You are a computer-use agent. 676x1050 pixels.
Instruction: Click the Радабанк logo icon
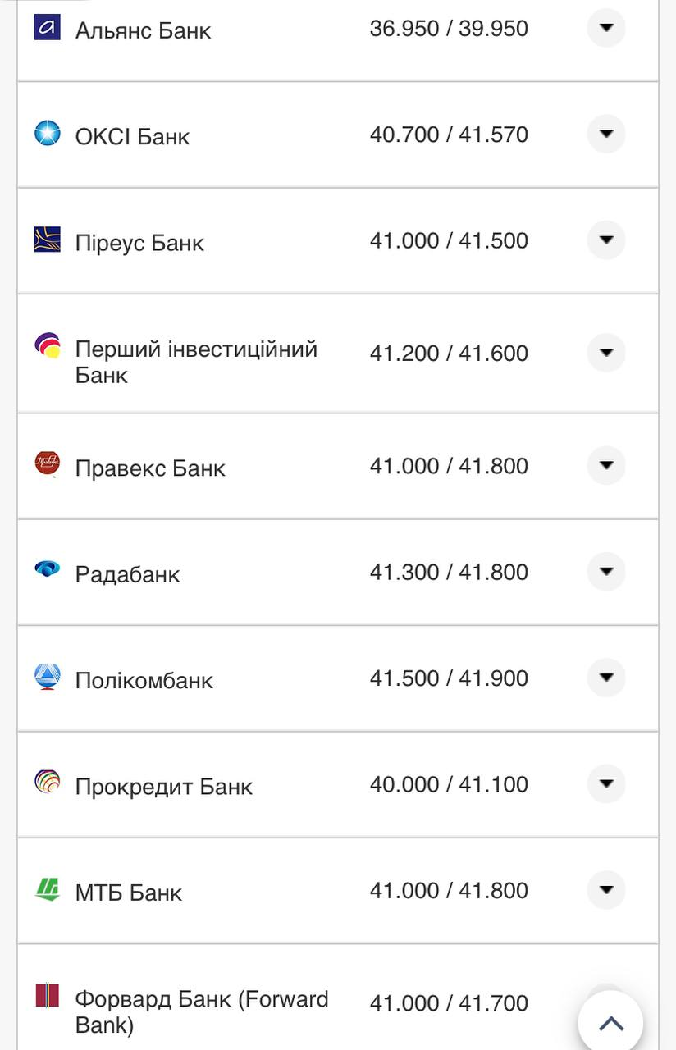48,568
